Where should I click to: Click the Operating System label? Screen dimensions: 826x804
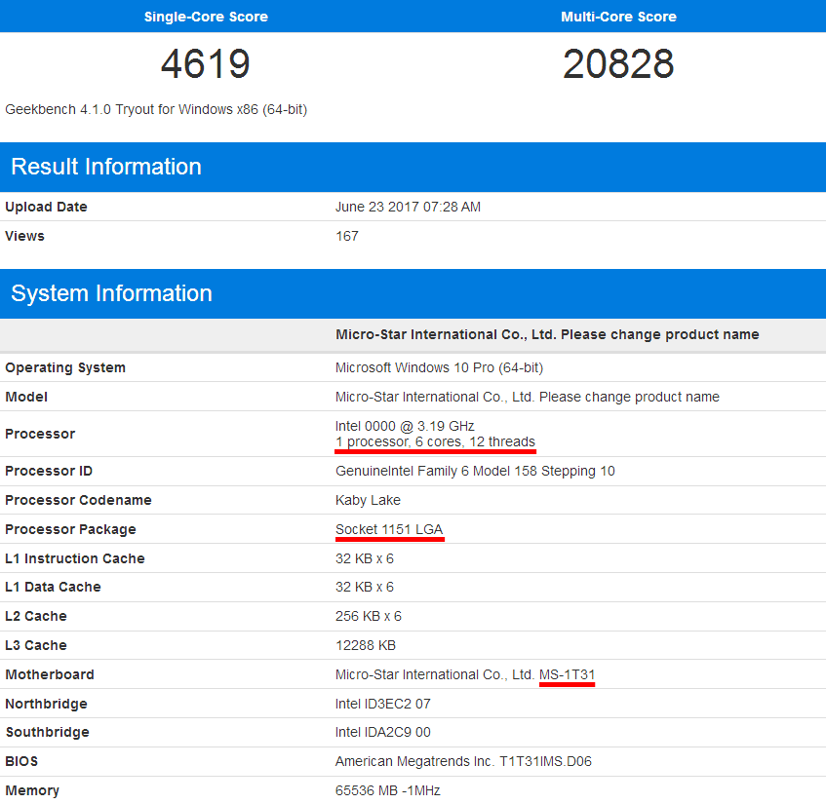coord(65,367)
